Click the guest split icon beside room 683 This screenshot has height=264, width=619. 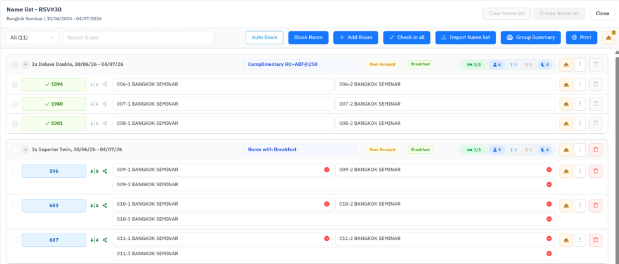tap(94, 205)
